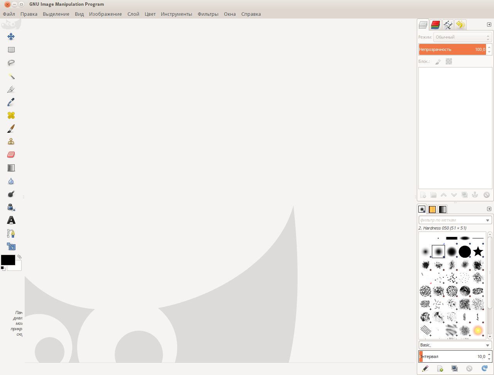Open the black foreground color swatch
The width and height of the screenshot is (494, 375).
point(8,260)
